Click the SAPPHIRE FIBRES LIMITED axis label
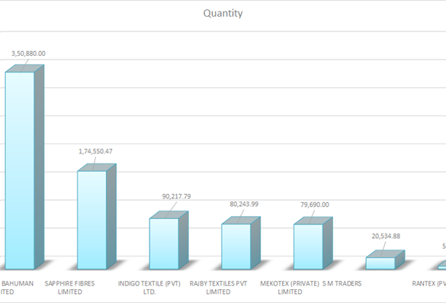The height and width of the screenshot is (303, 446). pos(69,288)
